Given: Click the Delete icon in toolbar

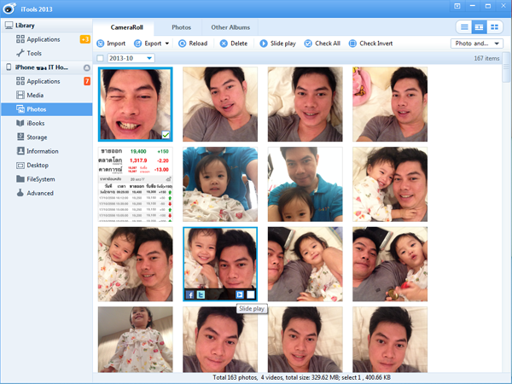Looking at the screenshot, I should point(224,43).
